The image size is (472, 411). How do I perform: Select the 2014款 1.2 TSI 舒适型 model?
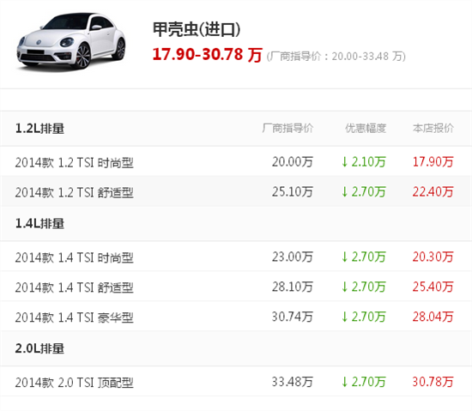[75, 192]
